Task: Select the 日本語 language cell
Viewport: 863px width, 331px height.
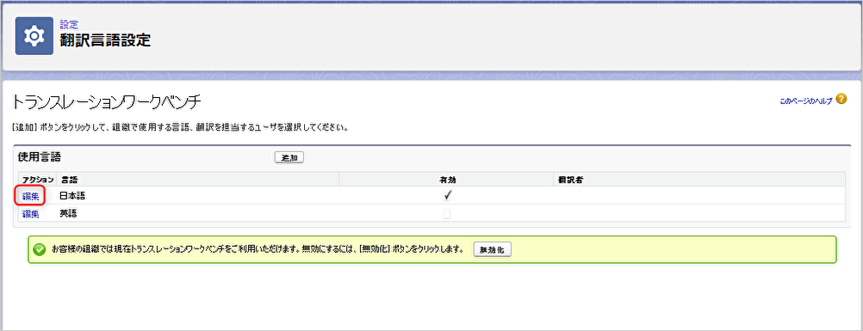Action: 72,196
